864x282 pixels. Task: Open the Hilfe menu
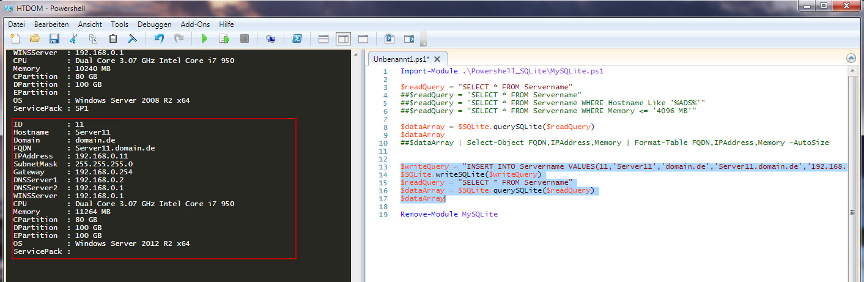[226, 24]
